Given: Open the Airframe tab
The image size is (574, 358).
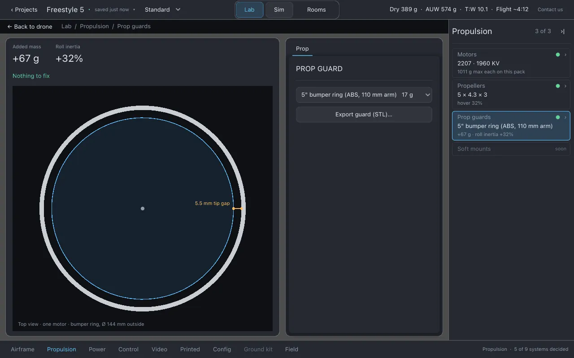Looking at the screenshot, I should 22,349.
